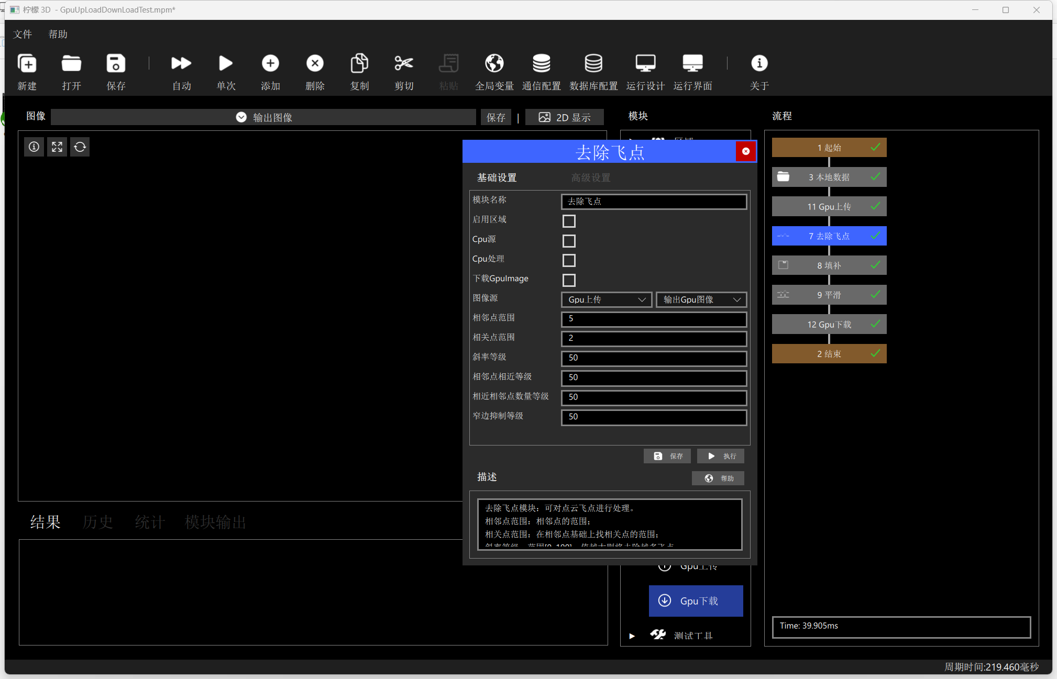Select the 8 填补 flow step
1057x679 pixels.
(829, 265)
